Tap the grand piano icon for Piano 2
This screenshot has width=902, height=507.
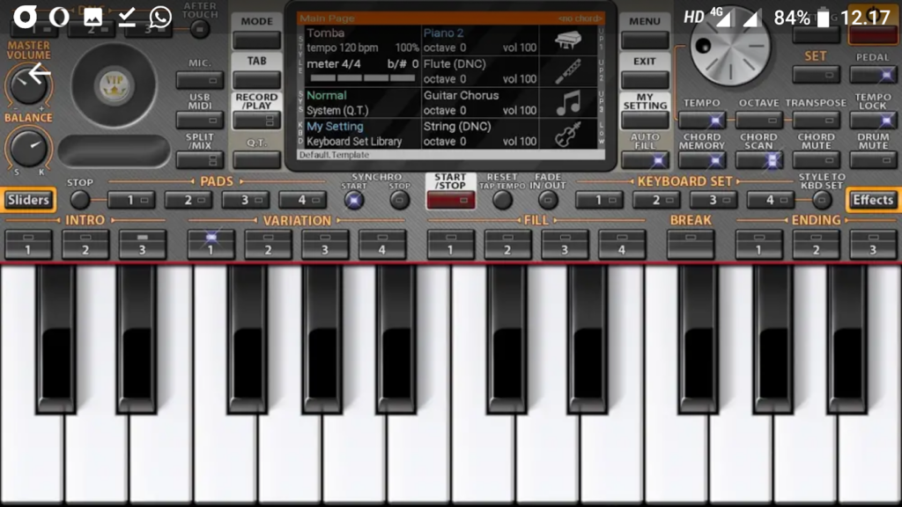click(568, 40)
